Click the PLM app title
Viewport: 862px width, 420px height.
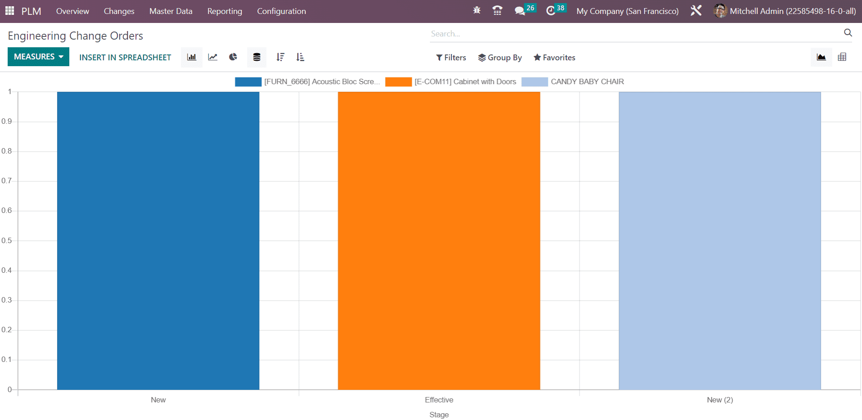point(31,11)
